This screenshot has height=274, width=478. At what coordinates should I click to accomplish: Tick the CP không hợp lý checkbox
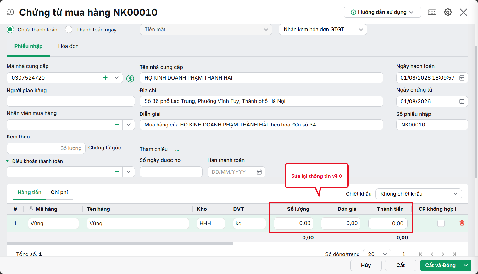441,223
